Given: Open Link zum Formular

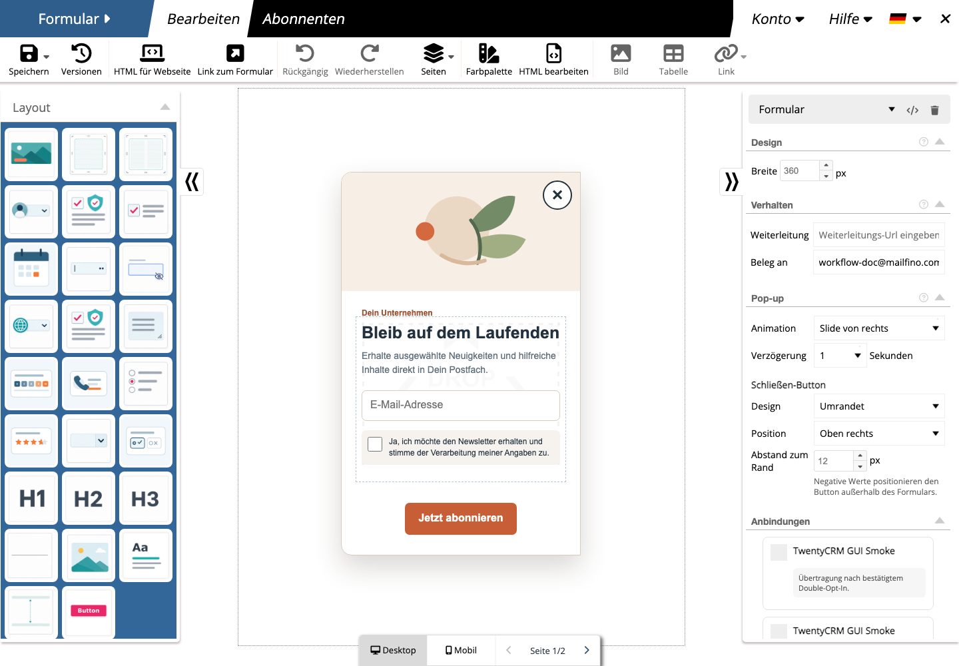Looking at the screenshot, I should coord(235,59).
